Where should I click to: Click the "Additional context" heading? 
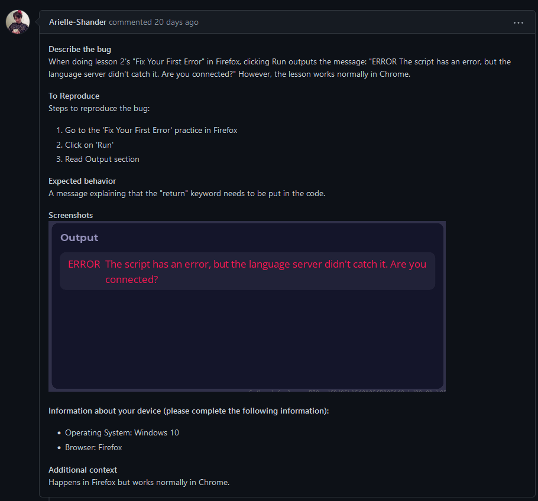tap(83, 470)
